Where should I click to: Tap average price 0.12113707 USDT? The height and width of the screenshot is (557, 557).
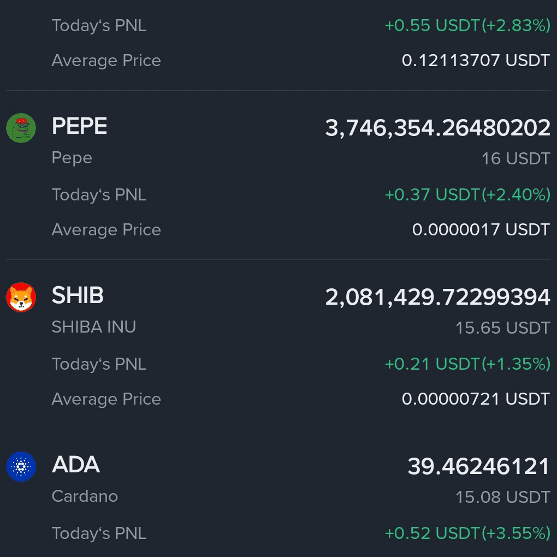(476, 61)
